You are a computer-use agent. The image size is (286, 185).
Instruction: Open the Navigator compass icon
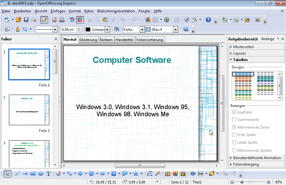click(187, 20)
